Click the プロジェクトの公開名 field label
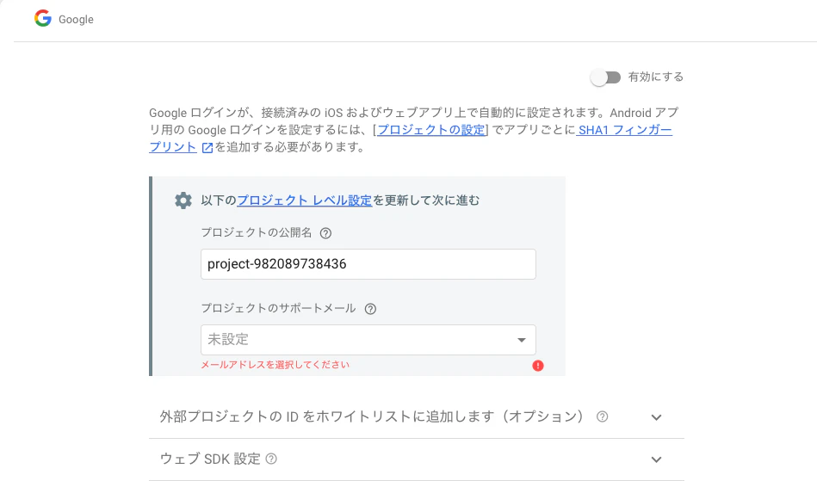 [x=257, y=232]
